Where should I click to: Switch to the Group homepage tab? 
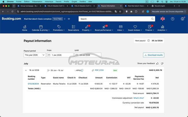[29, 6]
